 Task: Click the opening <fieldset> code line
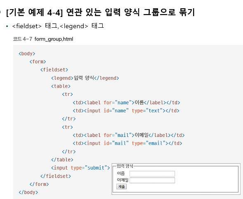pos(54,70)
